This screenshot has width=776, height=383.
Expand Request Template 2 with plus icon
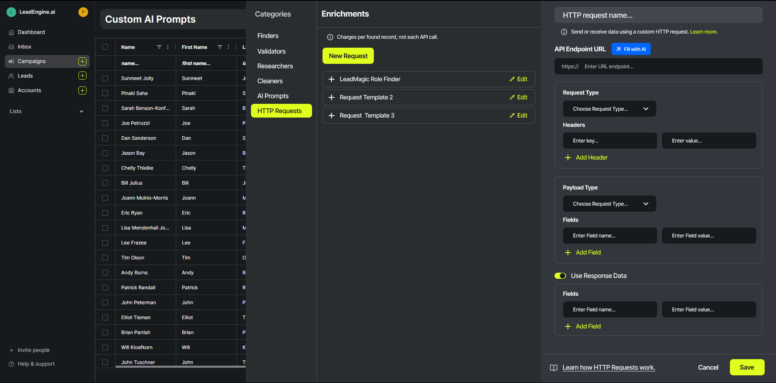[331, 97]
